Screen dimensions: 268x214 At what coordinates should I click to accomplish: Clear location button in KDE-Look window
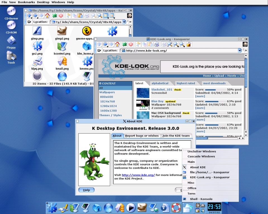pyautogui.click(x=99, y=50)
